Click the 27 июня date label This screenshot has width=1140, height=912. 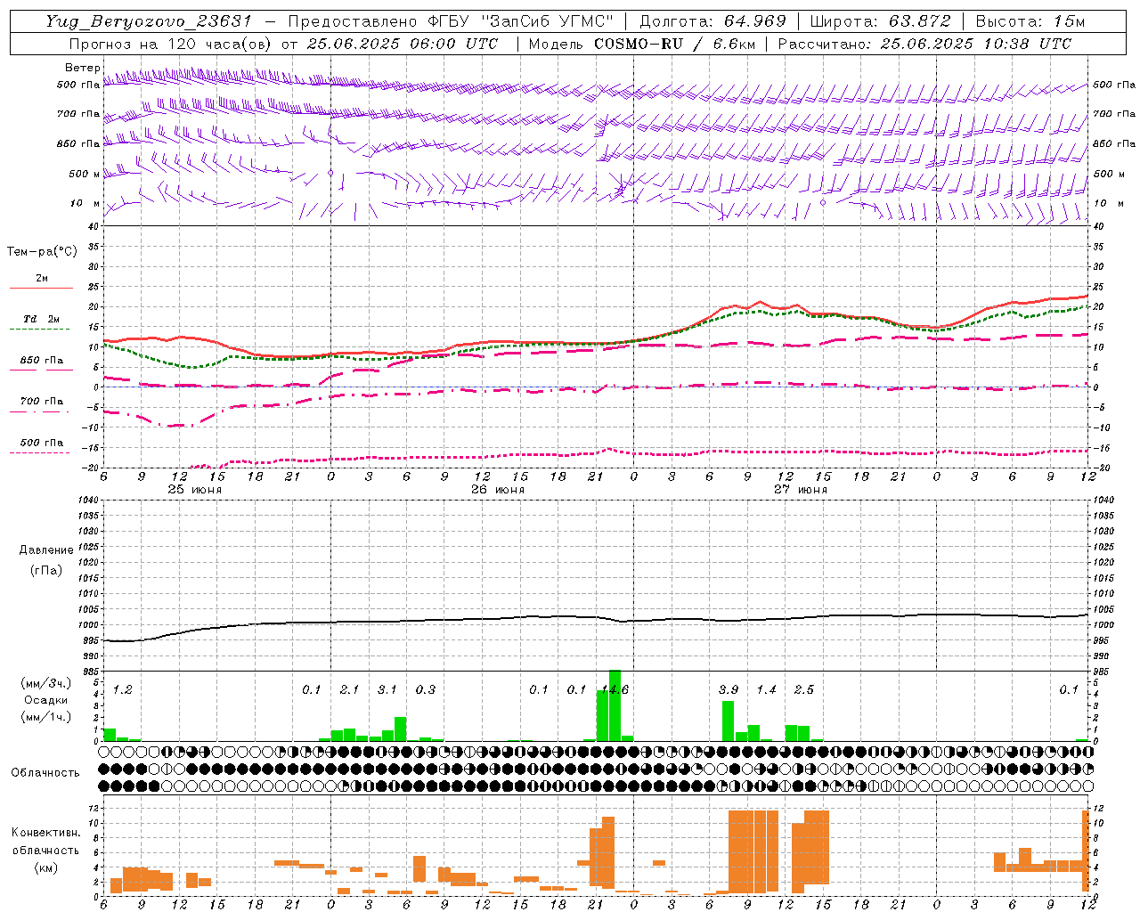tap(801, 489)
